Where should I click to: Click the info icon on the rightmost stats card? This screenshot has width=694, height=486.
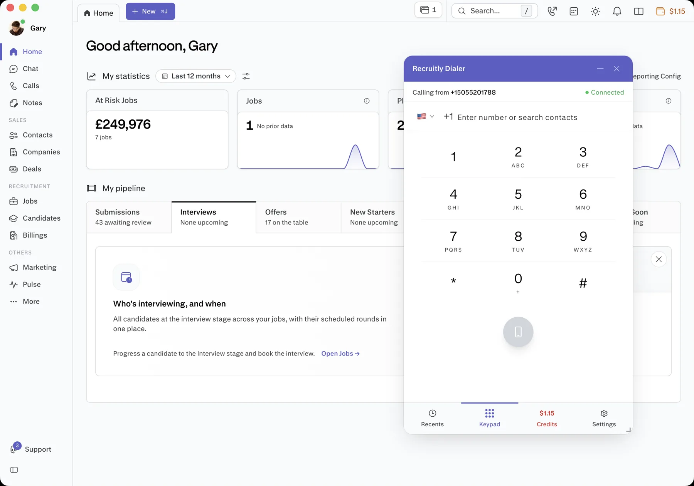669,101
